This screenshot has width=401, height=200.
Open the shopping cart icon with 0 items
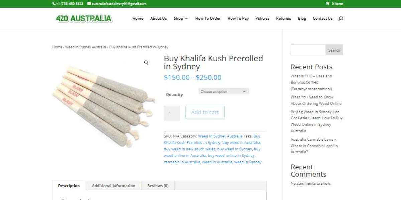point(327,4)
